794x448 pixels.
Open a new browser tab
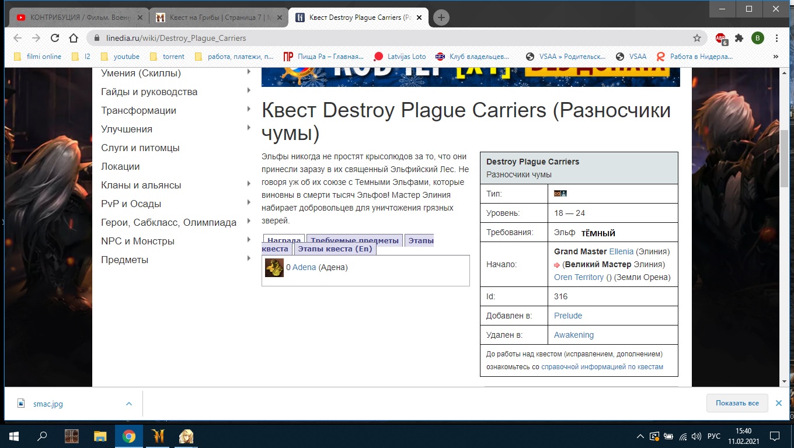point(441,17)
